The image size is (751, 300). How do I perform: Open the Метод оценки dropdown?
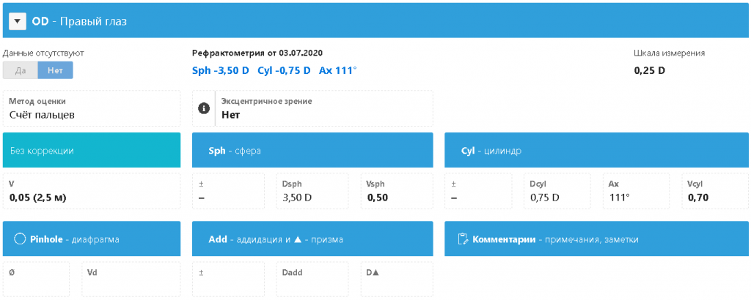tap(92, 108)
